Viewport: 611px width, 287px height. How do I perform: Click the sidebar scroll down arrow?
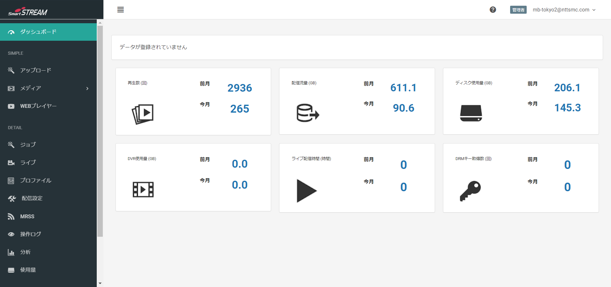coord(100,283)
